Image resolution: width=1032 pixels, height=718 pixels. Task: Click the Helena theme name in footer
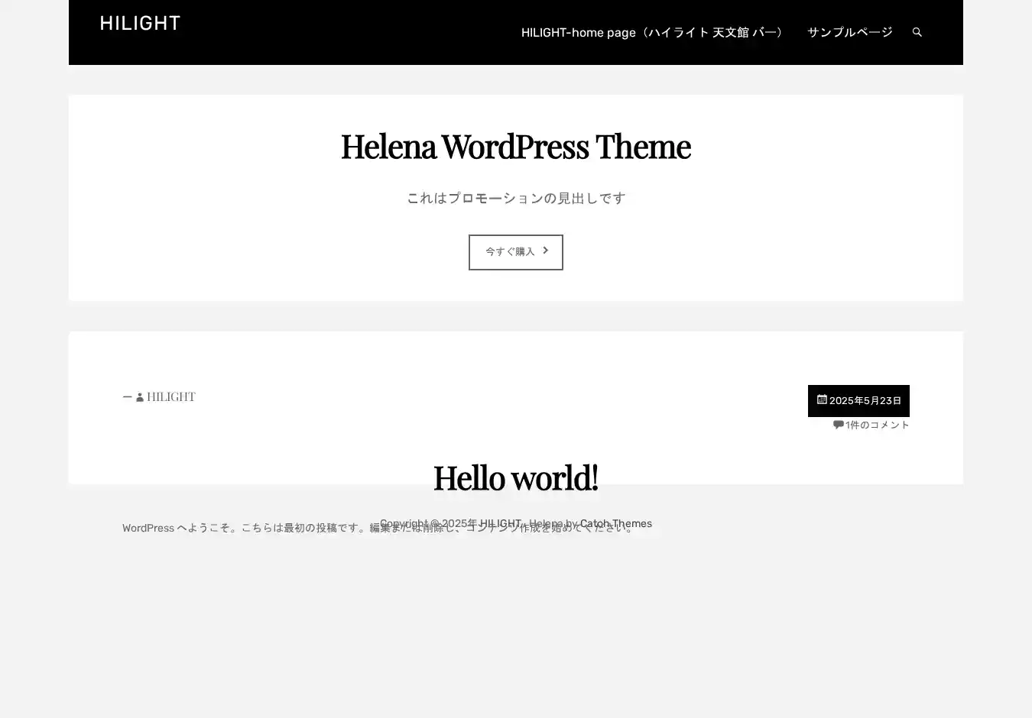click(545, 523)
